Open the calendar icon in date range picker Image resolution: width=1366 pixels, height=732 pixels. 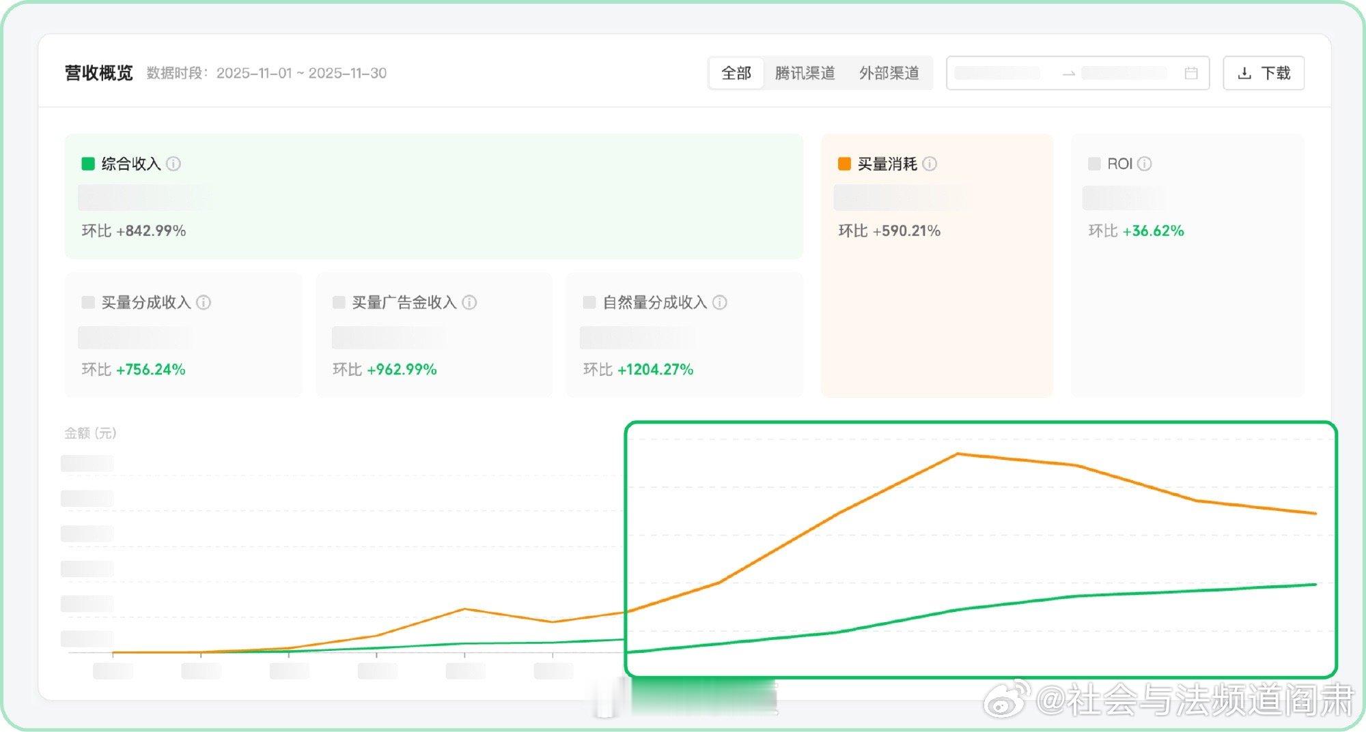(1191, 73)
